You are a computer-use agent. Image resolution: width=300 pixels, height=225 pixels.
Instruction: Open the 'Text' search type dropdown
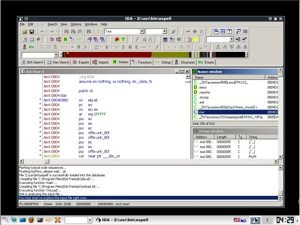point(142,31)
